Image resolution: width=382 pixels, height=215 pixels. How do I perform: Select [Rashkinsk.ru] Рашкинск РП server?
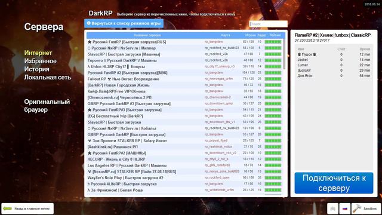(x=184, y=147)
